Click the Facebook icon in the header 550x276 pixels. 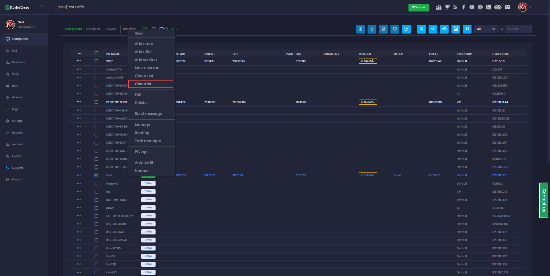point(463,7)
